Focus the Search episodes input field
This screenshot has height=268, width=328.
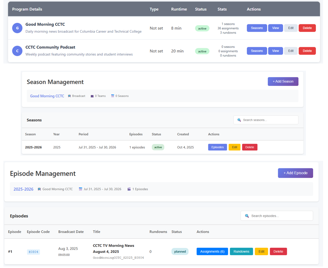pos(280,216)
